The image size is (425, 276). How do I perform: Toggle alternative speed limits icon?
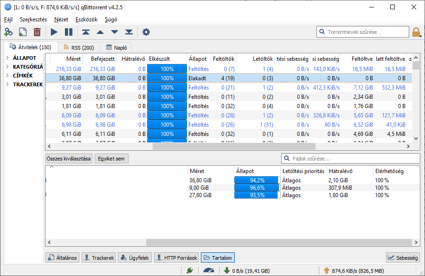[209, 270]
